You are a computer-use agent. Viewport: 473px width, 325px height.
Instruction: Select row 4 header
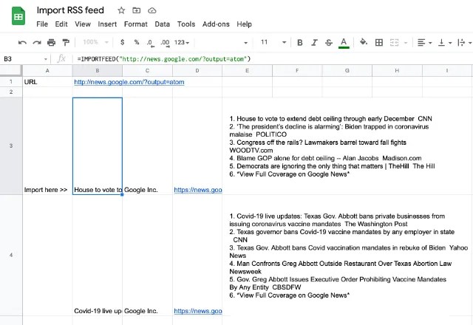coord(11,255)
